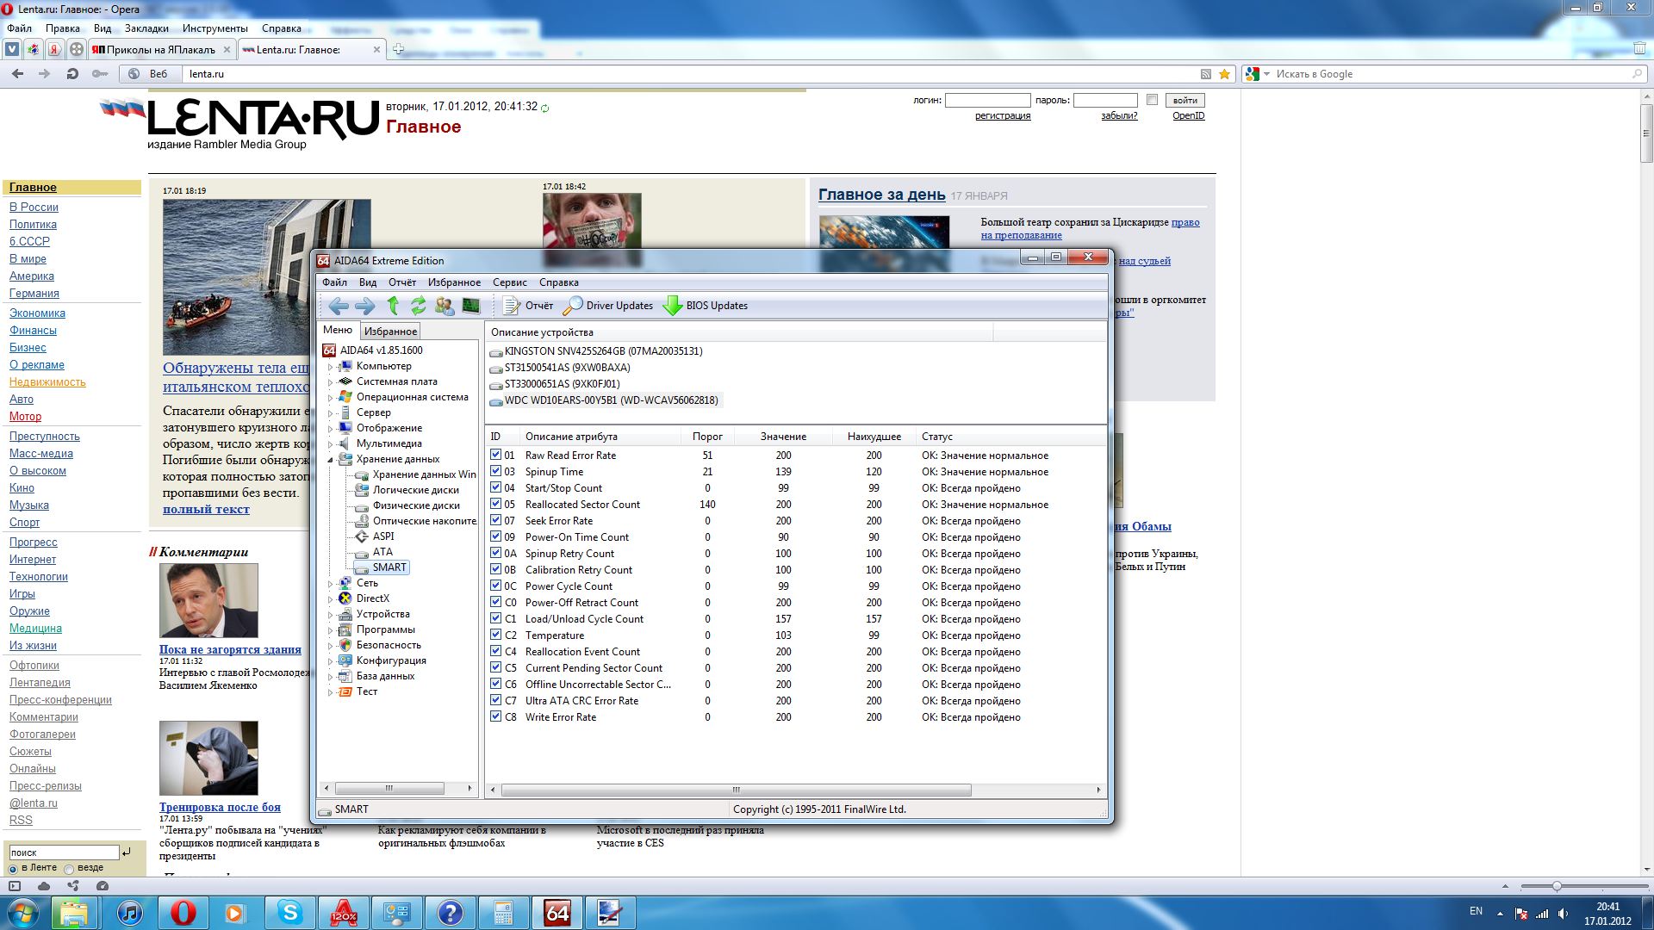The height and width of the screenshot is (930, 1654).
Task: Open the Opera Turbo status bar icon
Action: 103,886
